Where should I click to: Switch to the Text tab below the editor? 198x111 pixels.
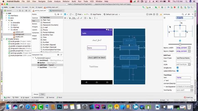[42, 94]
